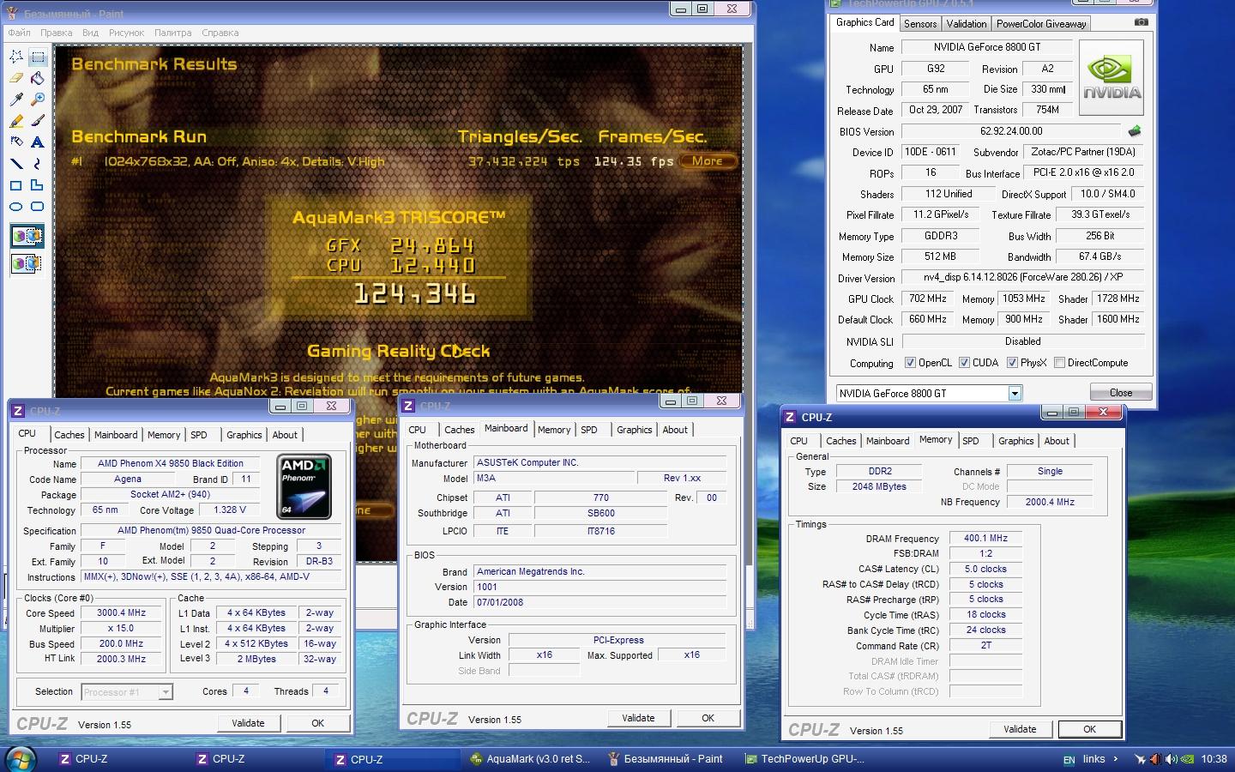
Task: Pick the Eraser tool in Paint
Action: coord(16,78)
